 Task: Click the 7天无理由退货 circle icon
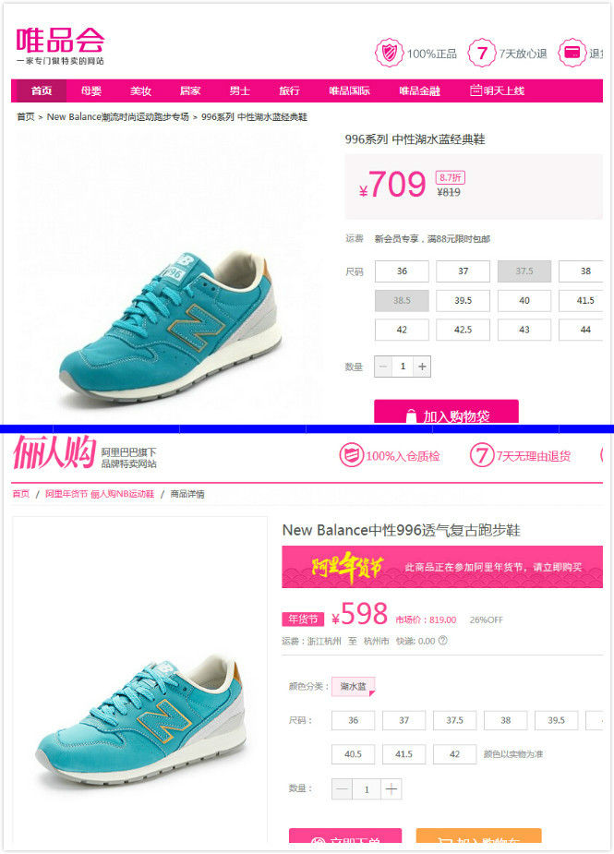482,455
